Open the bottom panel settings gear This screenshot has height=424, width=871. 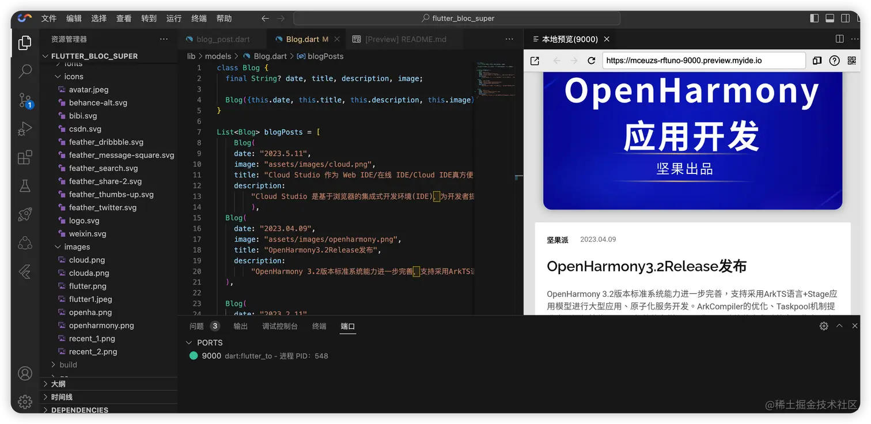click(824, 326)
